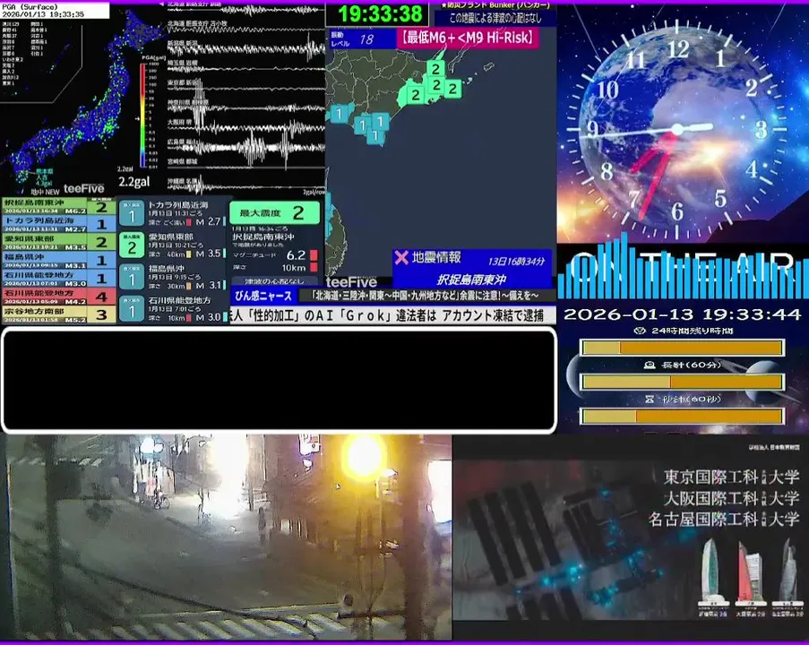This screenshot has height=645, width=809.
Task: Click トカラ列島近海 card dated 1月13日 11:31ごろ
Action: [173, 213]
